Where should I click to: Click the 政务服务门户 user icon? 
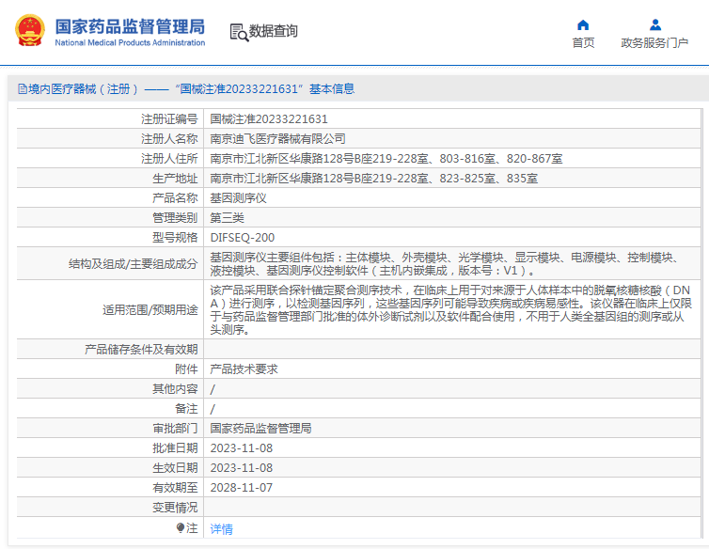pyautogui.click(x=655, y=24)
